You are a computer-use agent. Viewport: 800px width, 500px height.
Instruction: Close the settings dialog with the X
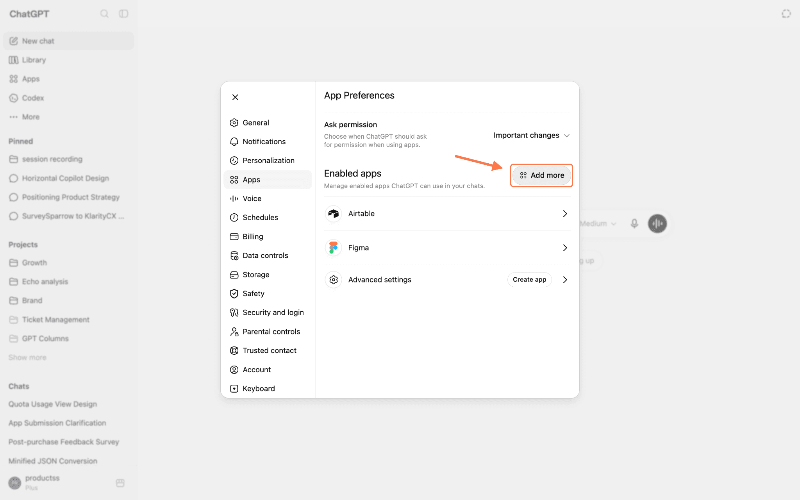(x=235, y=97)
